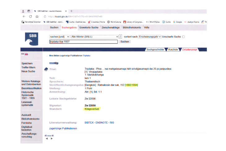226x151 pixels.
Task: Click the search field with tripitaka thai 1927
Action: [x=84, y=42]
